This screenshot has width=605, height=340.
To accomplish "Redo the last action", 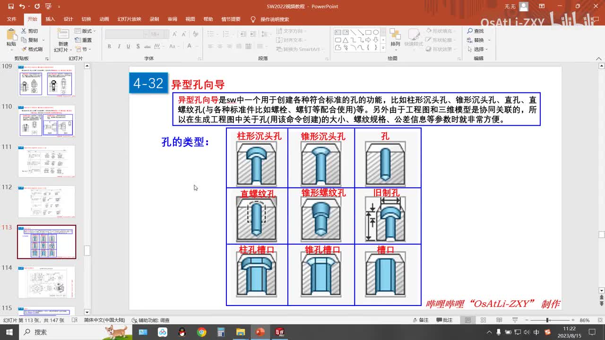I will point(37,7).
